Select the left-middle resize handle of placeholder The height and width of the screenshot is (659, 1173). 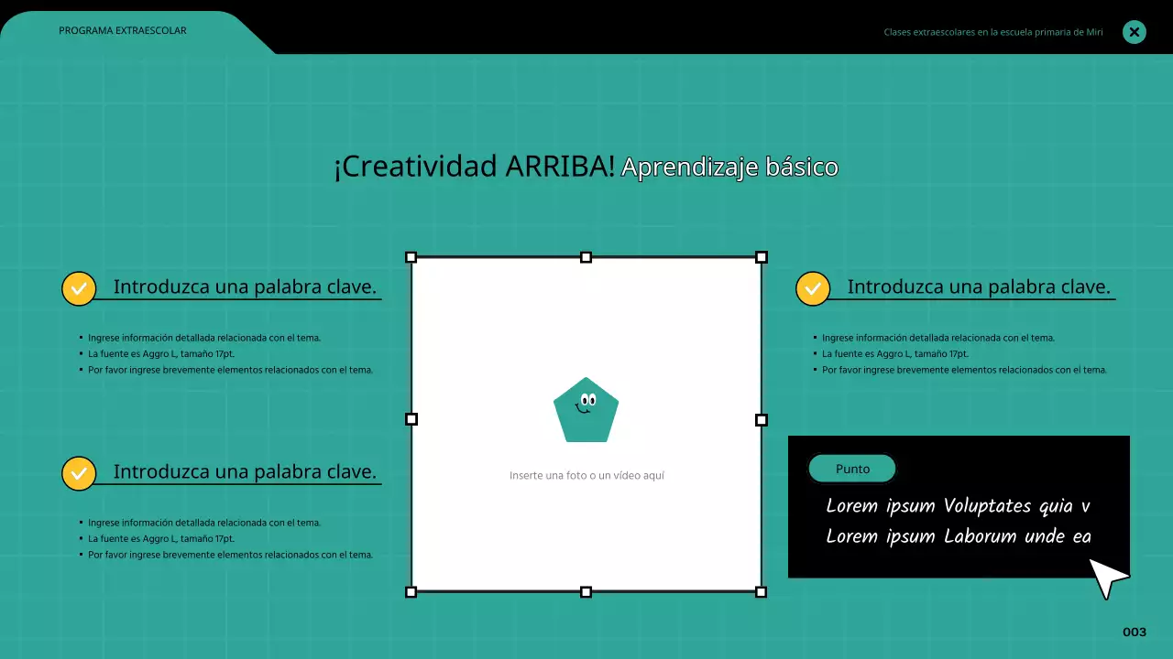coord(411,419)
